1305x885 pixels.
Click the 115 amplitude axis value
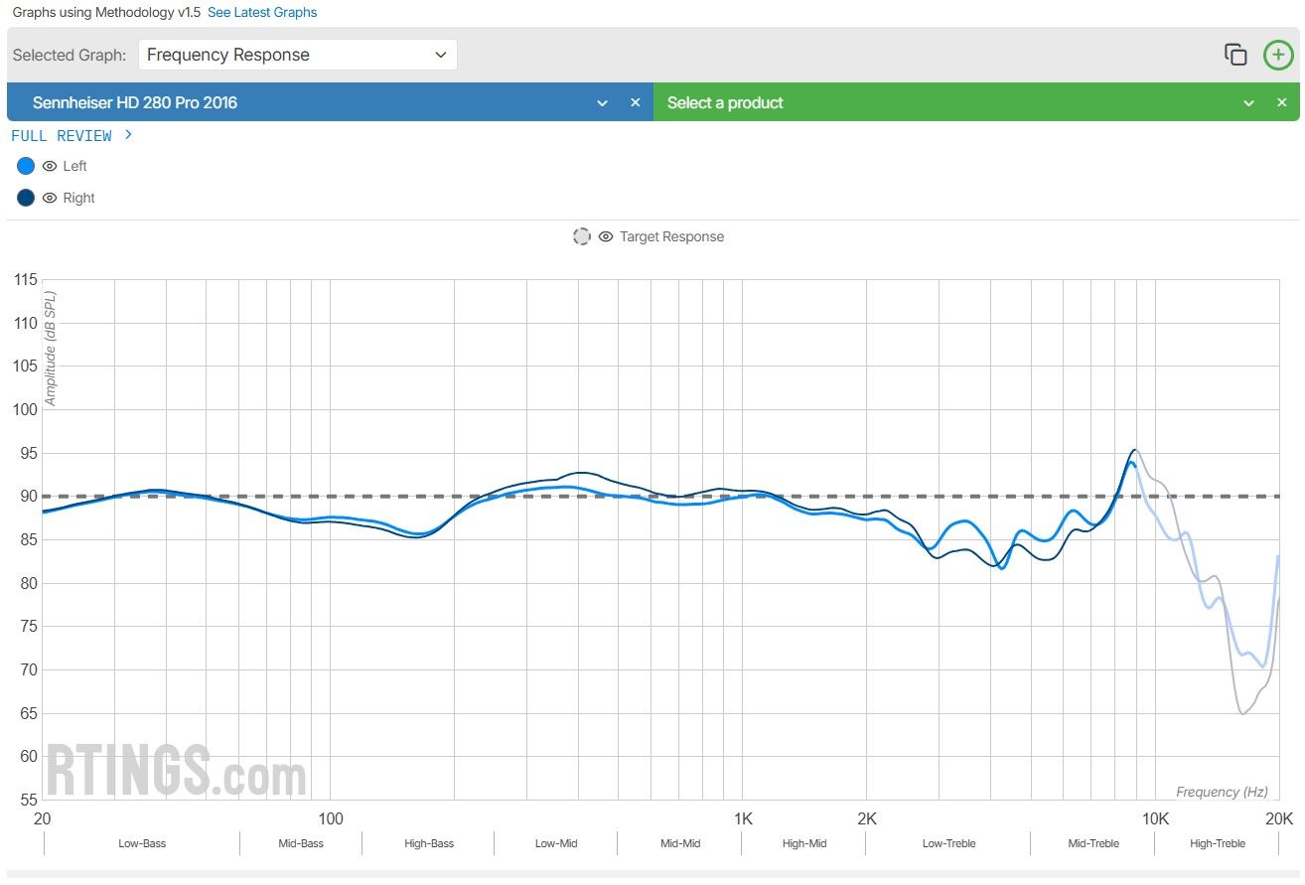click(x=26, y=280)
